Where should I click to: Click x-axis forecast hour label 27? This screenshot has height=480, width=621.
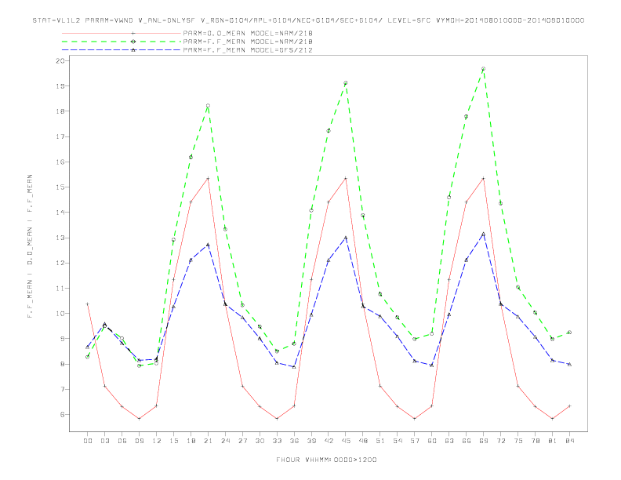(242, 441)
